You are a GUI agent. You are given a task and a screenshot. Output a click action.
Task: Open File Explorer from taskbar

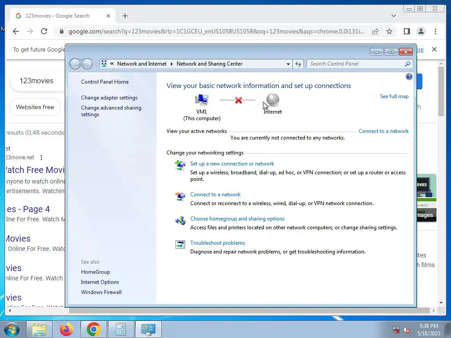click(39, 329)
